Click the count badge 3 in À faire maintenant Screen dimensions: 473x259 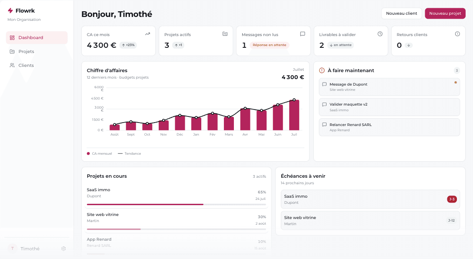pyautogui.click(x=457, y=70)
